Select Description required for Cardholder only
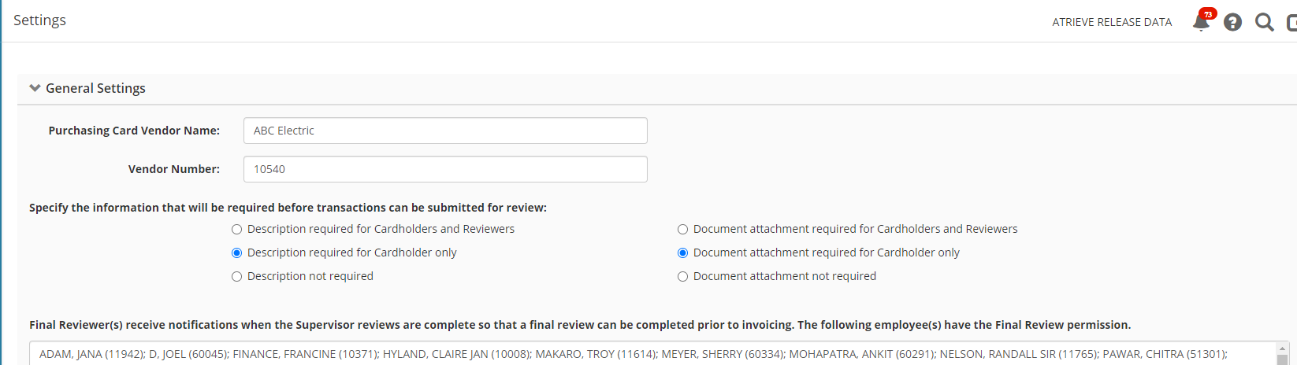The height and width of the screenshot is (365, 1297). click(236, 253)
